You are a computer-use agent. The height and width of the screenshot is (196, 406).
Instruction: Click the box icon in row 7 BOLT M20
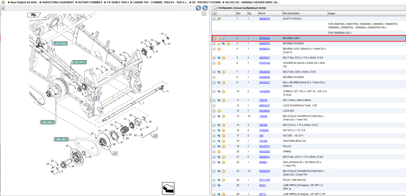point(223,72)
